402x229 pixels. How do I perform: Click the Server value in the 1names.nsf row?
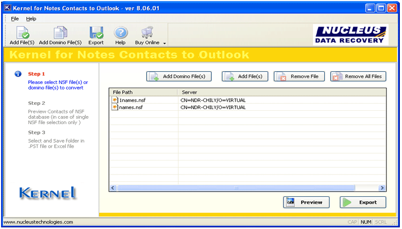pos(213,100)
